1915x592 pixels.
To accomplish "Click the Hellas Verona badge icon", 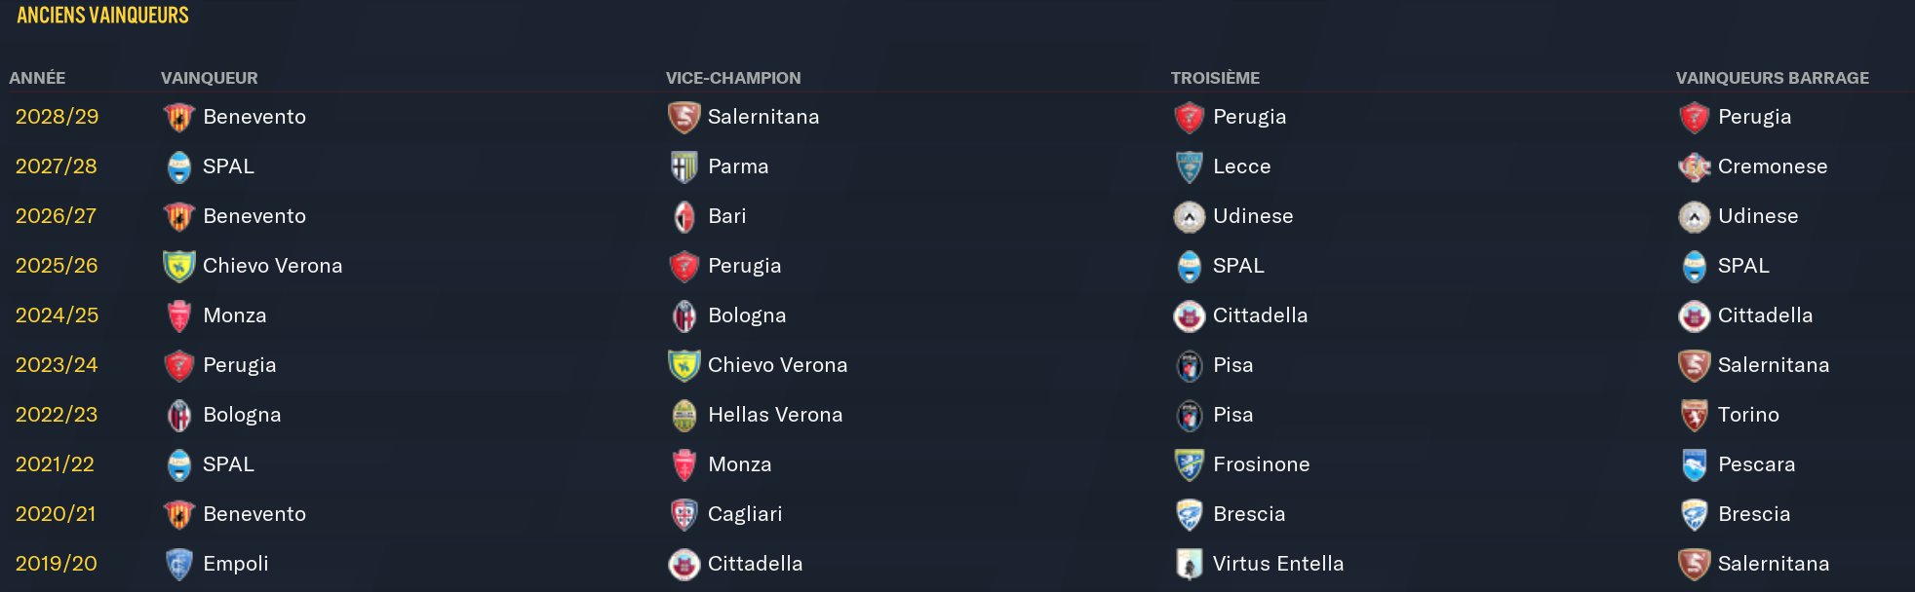I will [x=684, y=415].
